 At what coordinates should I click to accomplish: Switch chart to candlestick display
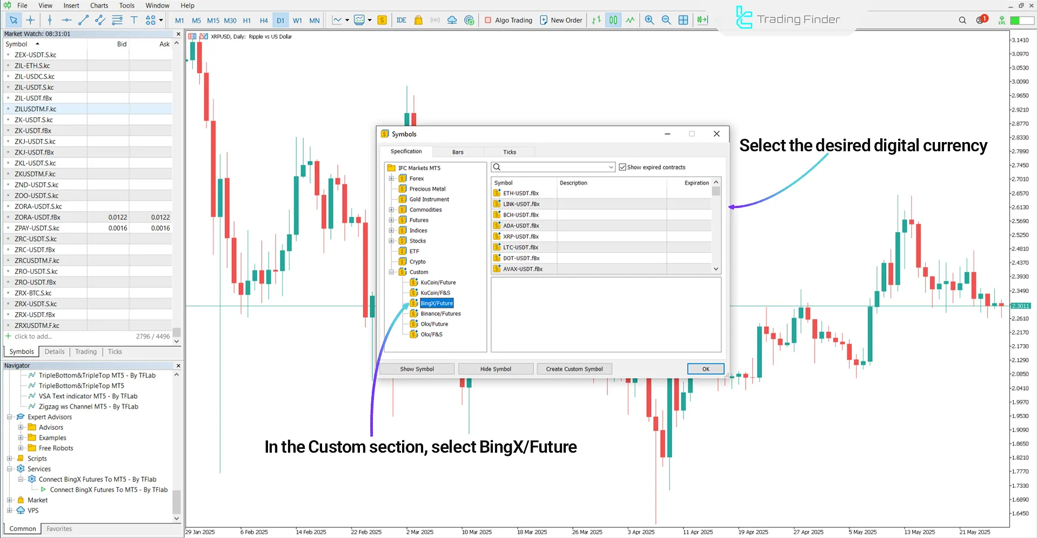pyautogui.click(x=613, y=20)
